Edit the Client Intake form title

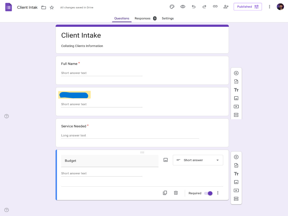81,35
